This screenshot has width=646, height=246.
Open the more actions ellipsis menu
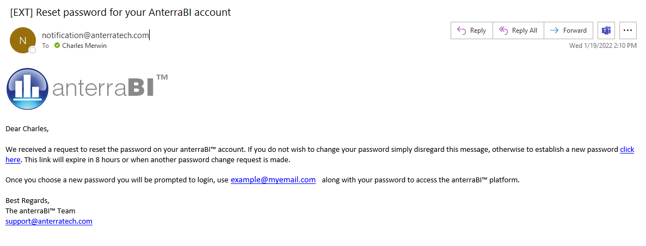(628, 30)
